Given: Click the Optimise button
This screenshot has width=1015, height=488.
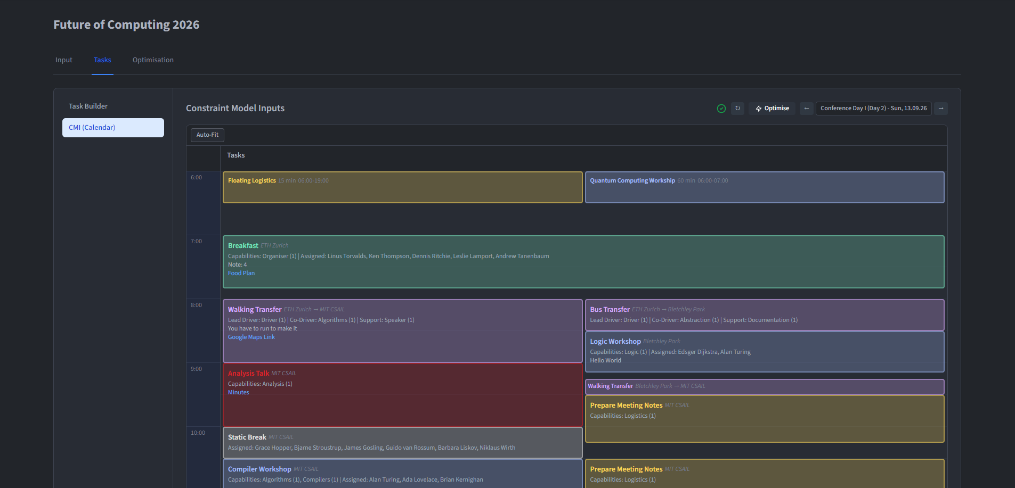Looking at the screenshot, I should pyautogui.click(x=772, y=109).
